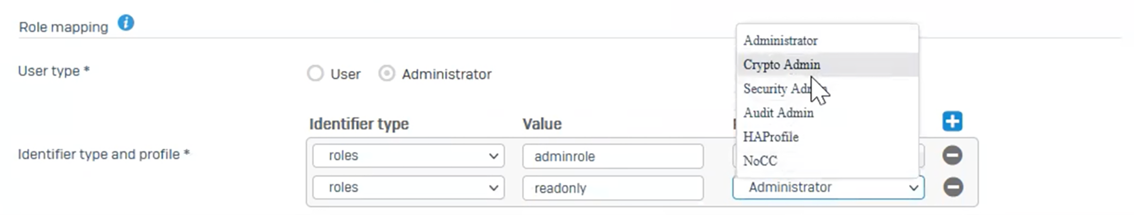The image size is (1134, 215).
Task: Pick HAProfile from the profile list
Action: (771, 137)
